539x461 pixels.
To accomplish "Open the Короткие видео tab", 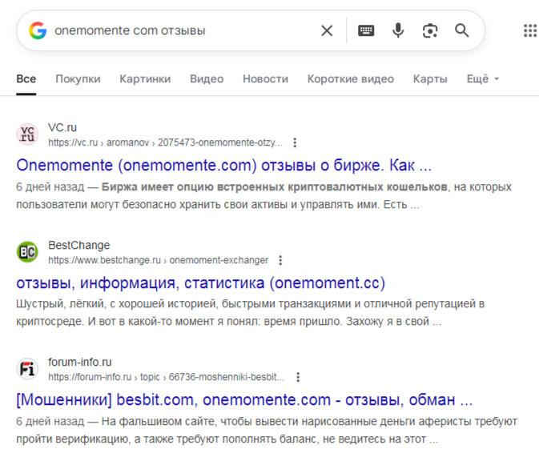I will tap(350, 78).
